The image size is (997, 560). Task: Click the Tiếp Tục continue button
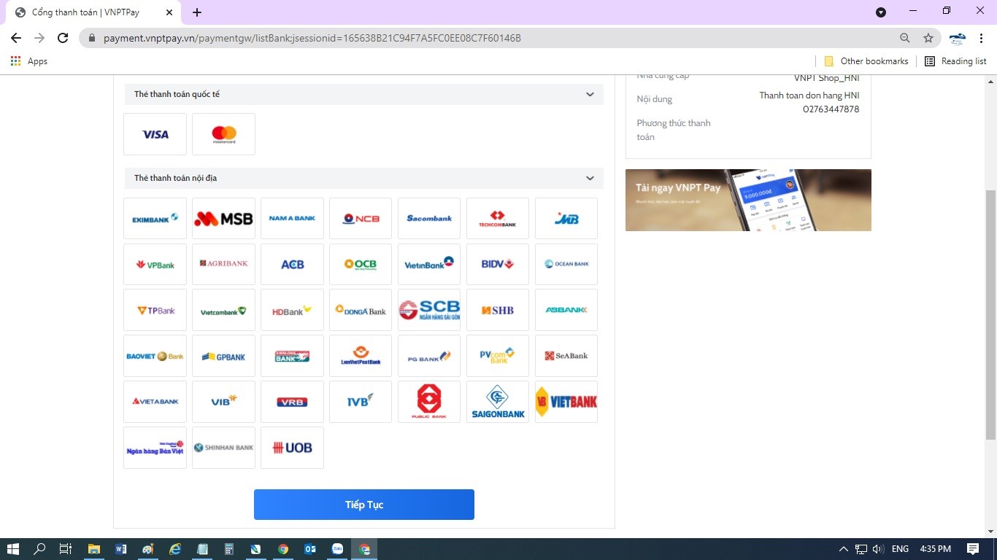[363, 505]
